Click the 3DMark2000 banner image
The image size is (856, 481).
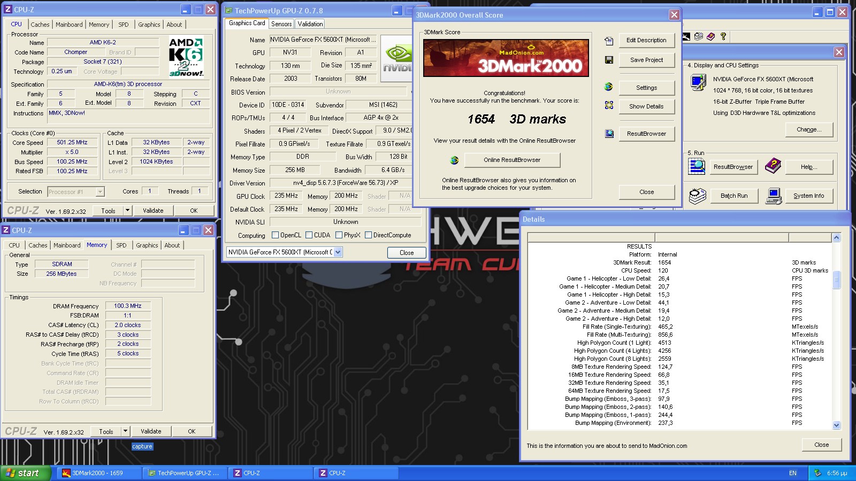point(506,58)
